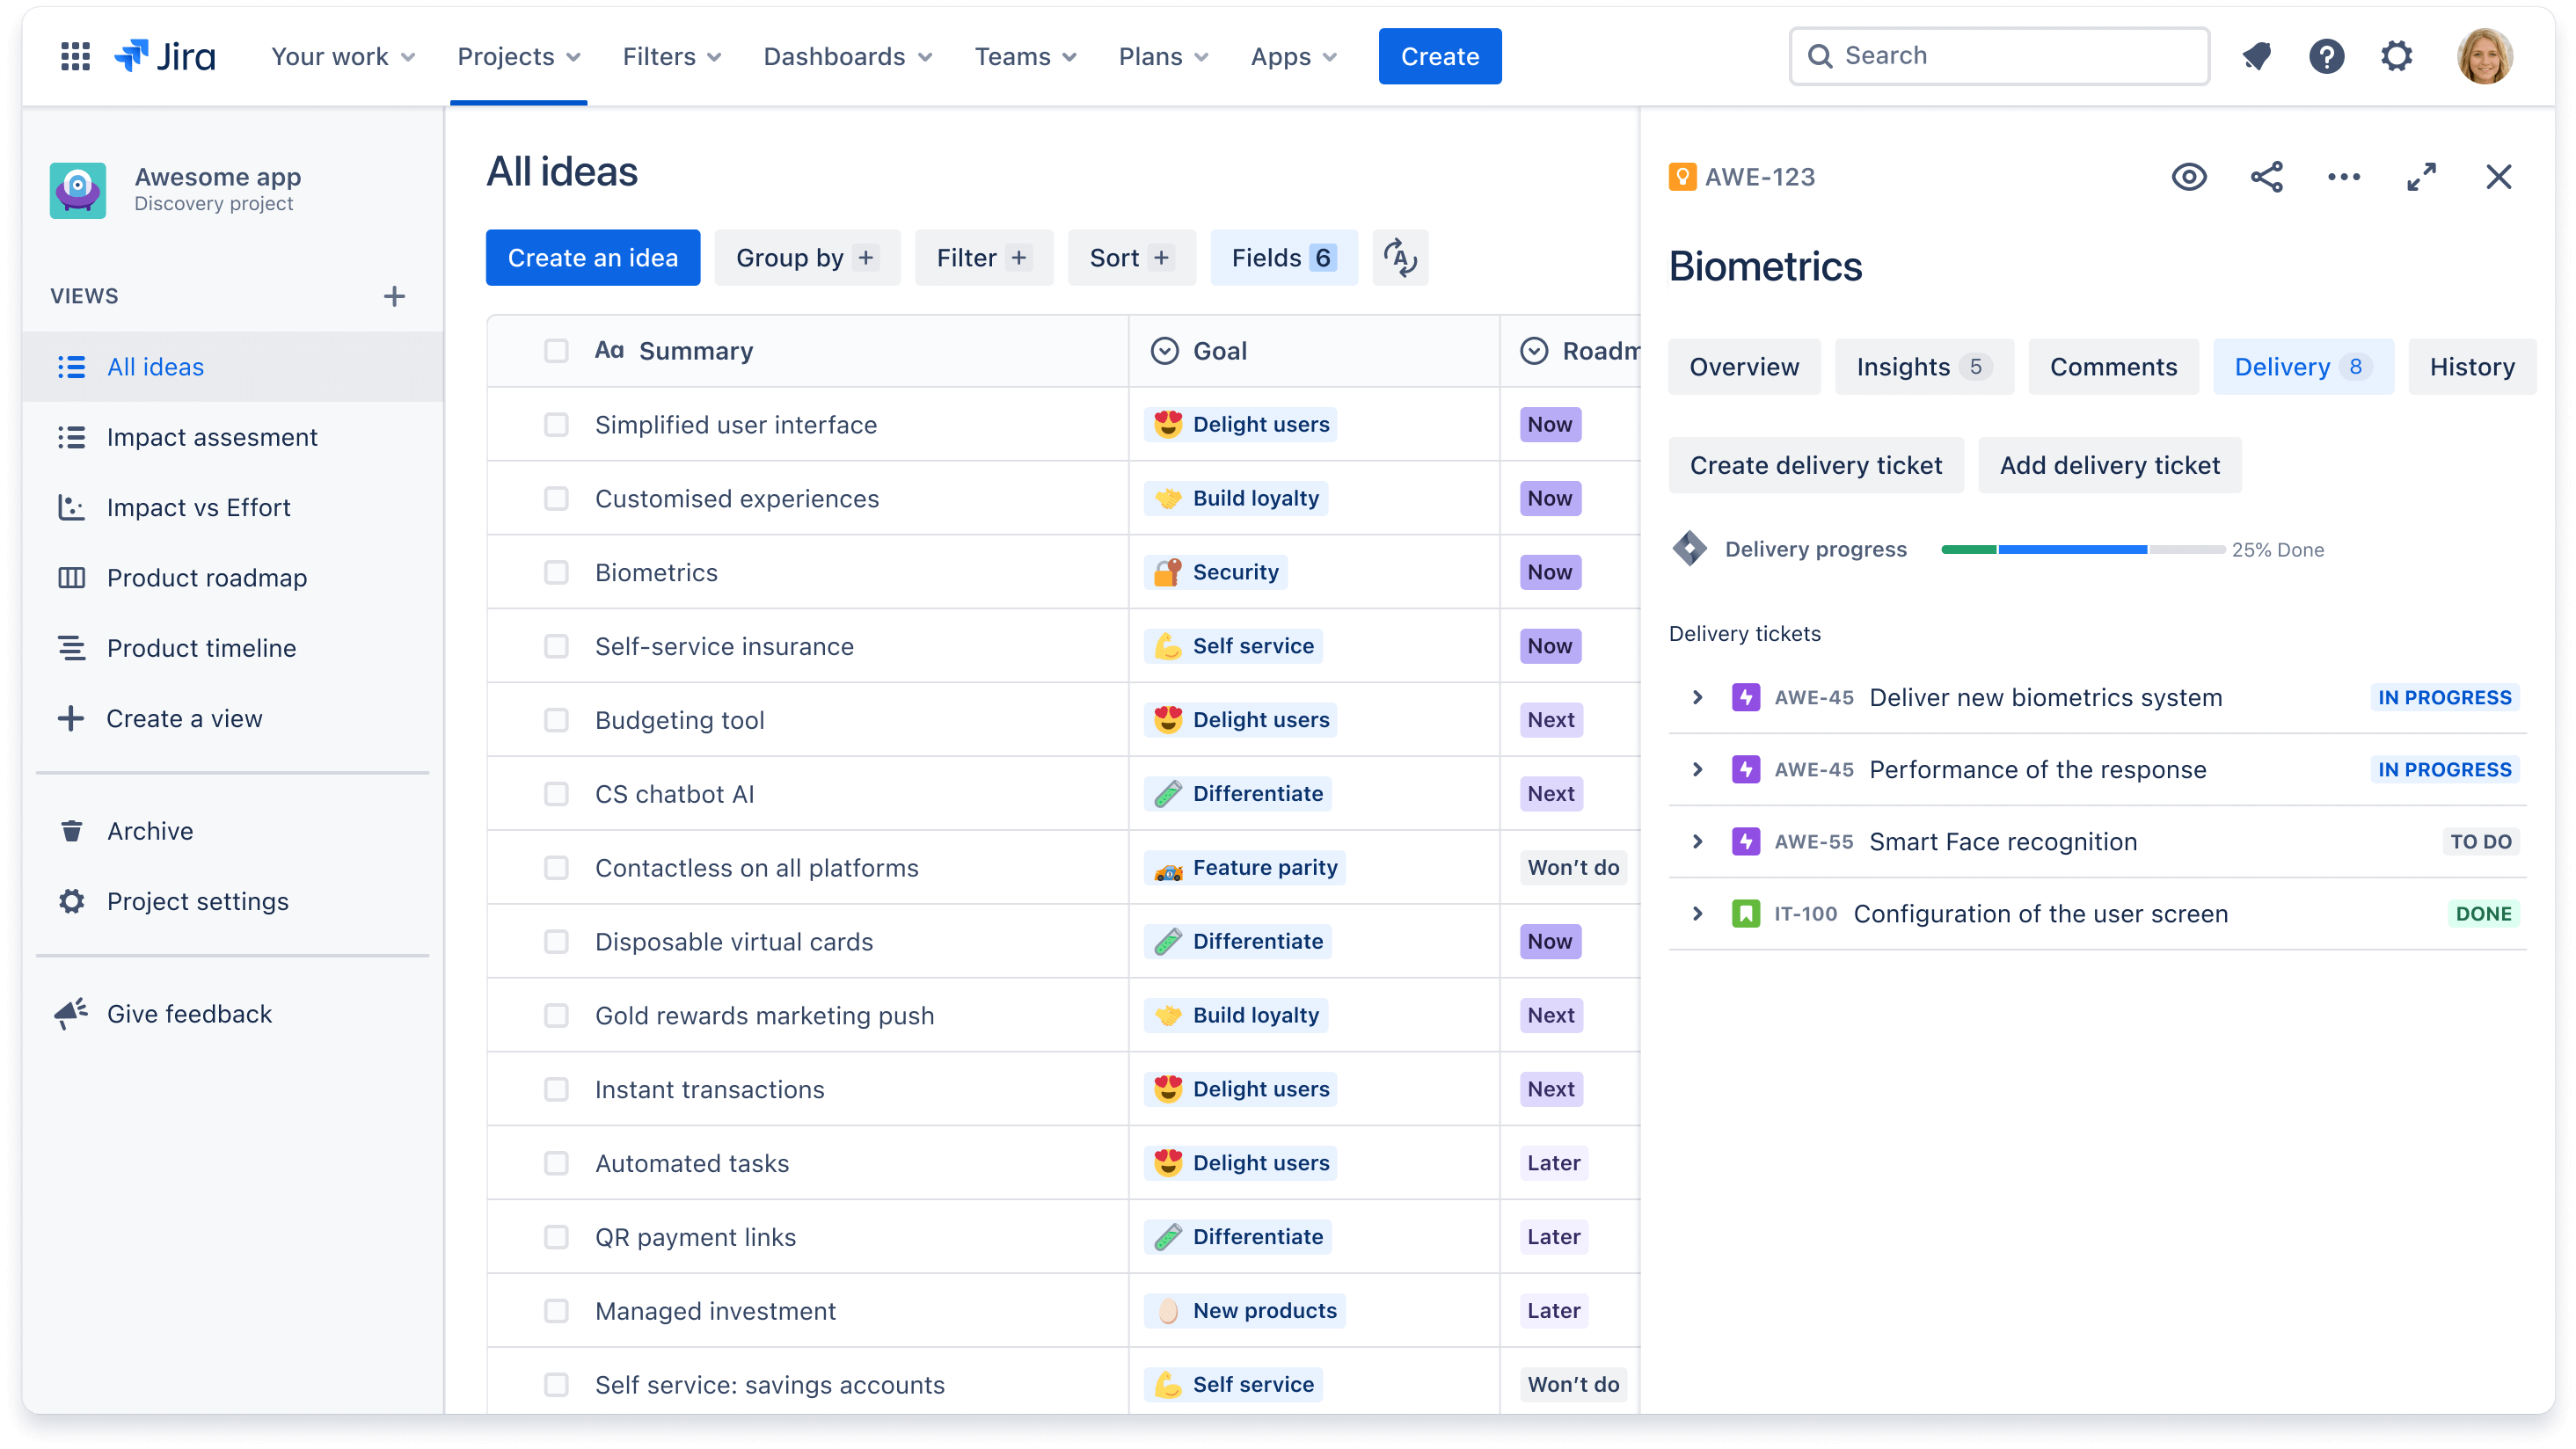Image resolution: width=2576 pixels, height=1449 pixels.
Task: Click the Share icon on AWE-123
Action: pyautogui.click(x=2265, y=177)
